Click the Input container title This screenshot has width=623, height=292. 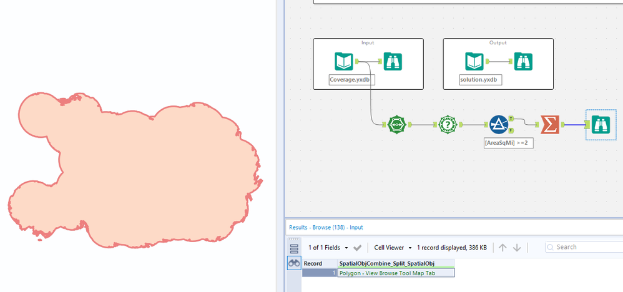tap(368, 42)
